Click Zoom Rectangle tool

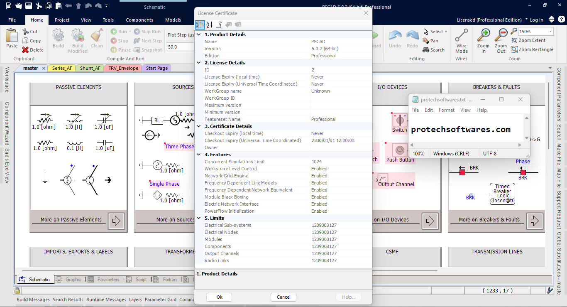[x=532, y=49]
